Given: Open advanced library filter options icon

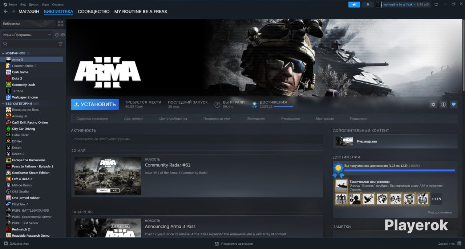Looking at the screenshot, I should [61, 44].
